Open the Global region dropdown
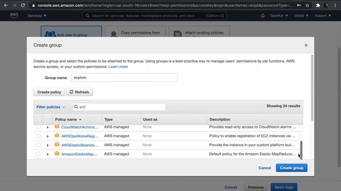This screenshot has height=191, width=341. coord(301,15)
